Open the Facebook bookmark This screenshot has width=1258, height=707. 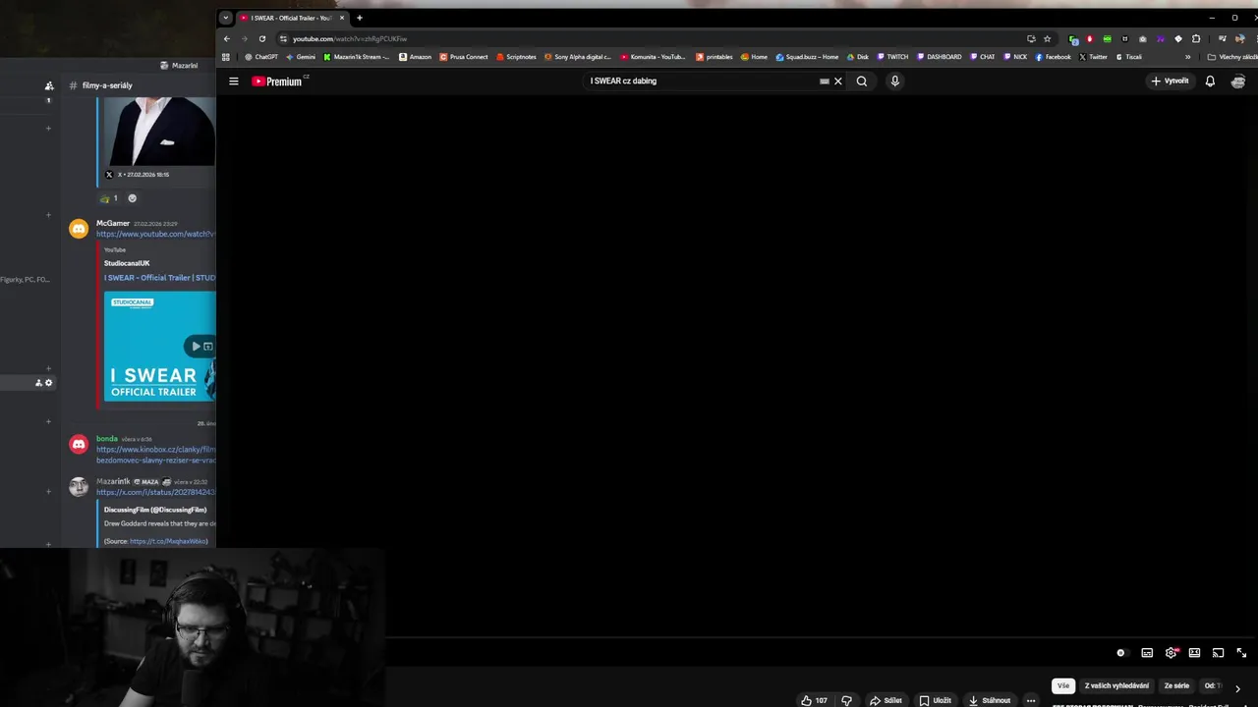[1054, 57]
